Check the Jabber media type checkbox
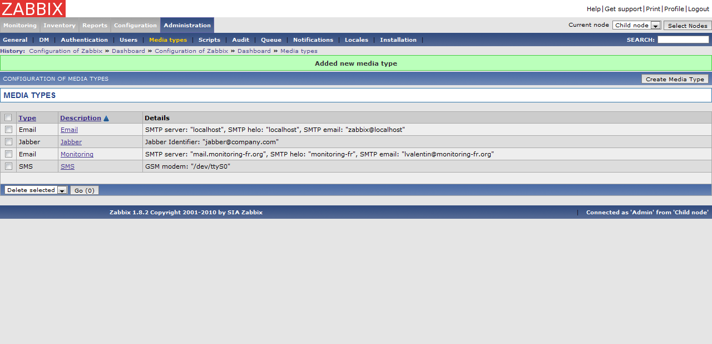The height and width of the screenshot is (344, 712). [8, 142]
